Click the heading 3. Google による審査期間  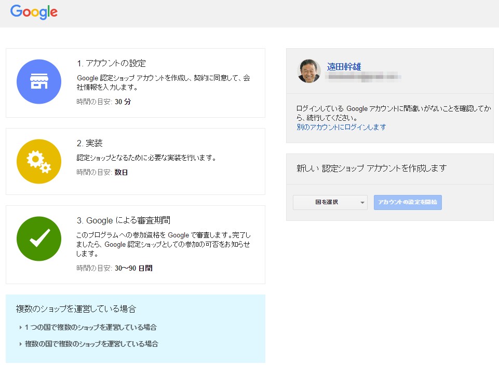(x=124, y=220)
